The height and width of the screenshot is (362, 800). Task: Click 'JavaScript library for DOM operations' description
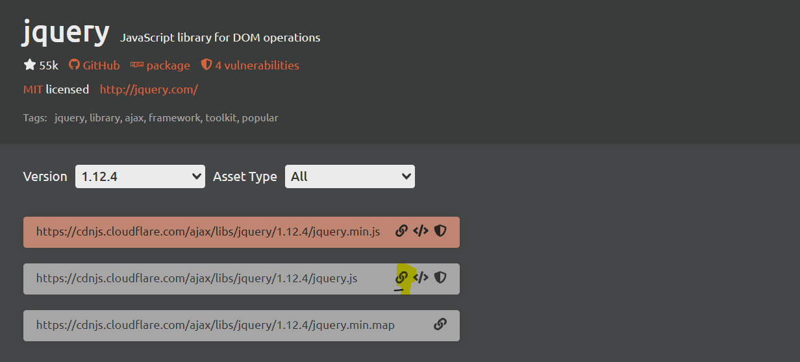[220, 38]
